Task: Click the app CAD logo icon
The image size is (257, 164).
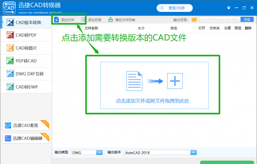Action: click(9, 8)
